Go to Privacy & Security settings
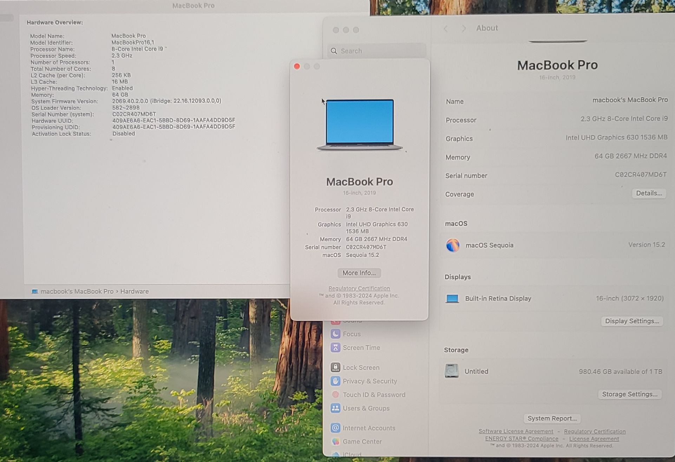The height and width of the screenshot is (462, 675). coord(369,381)
